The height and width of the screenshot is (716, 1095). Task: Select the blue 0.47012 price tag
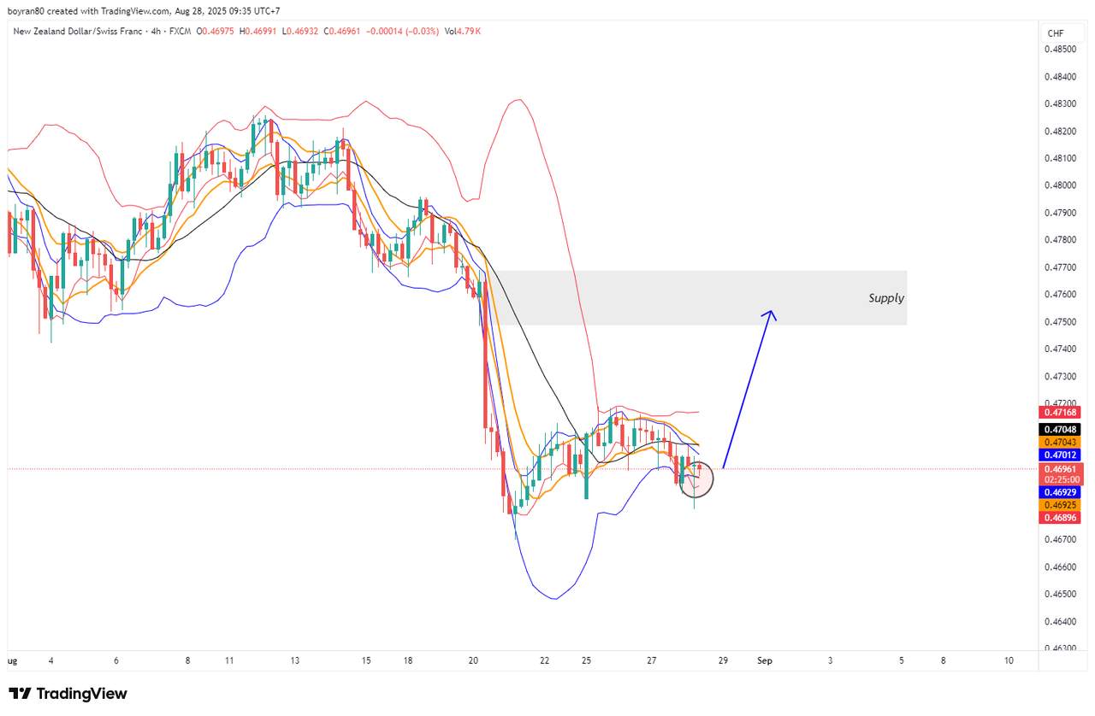[x=1061, y=455]
